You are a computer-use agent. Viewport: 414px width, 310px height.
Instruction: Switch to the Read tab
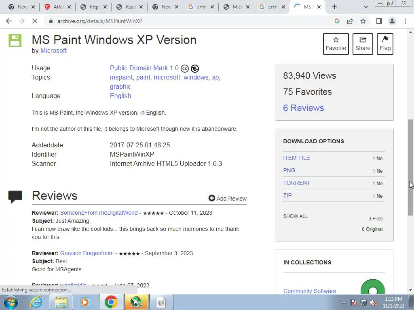[130, 7]
